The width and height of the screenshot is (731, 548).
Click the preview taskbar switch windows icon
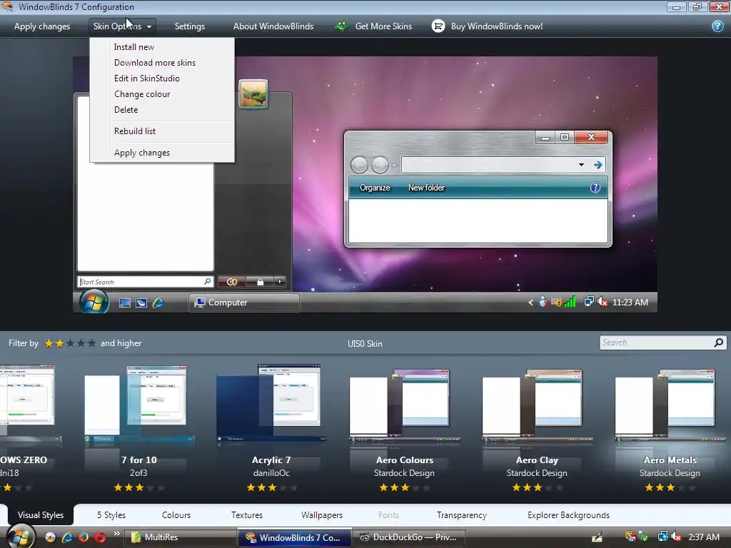pyautogui.click(x=141, y=303)
